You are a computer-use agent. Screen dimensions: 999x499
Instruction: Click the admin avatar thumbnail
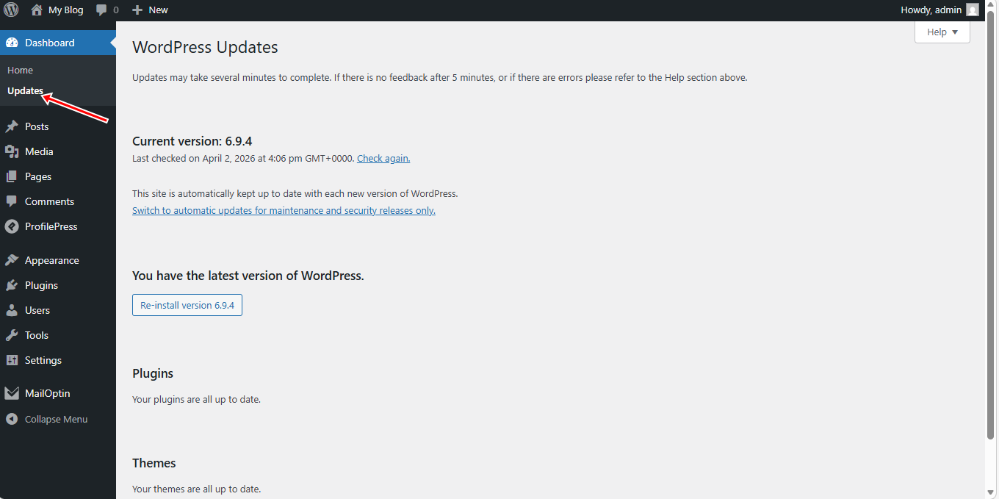972,10
